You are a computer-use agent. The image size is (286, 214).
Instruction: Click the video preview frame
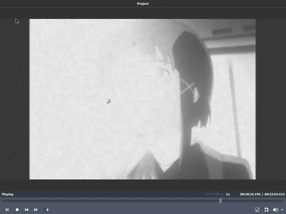click(x=142, y=99)
